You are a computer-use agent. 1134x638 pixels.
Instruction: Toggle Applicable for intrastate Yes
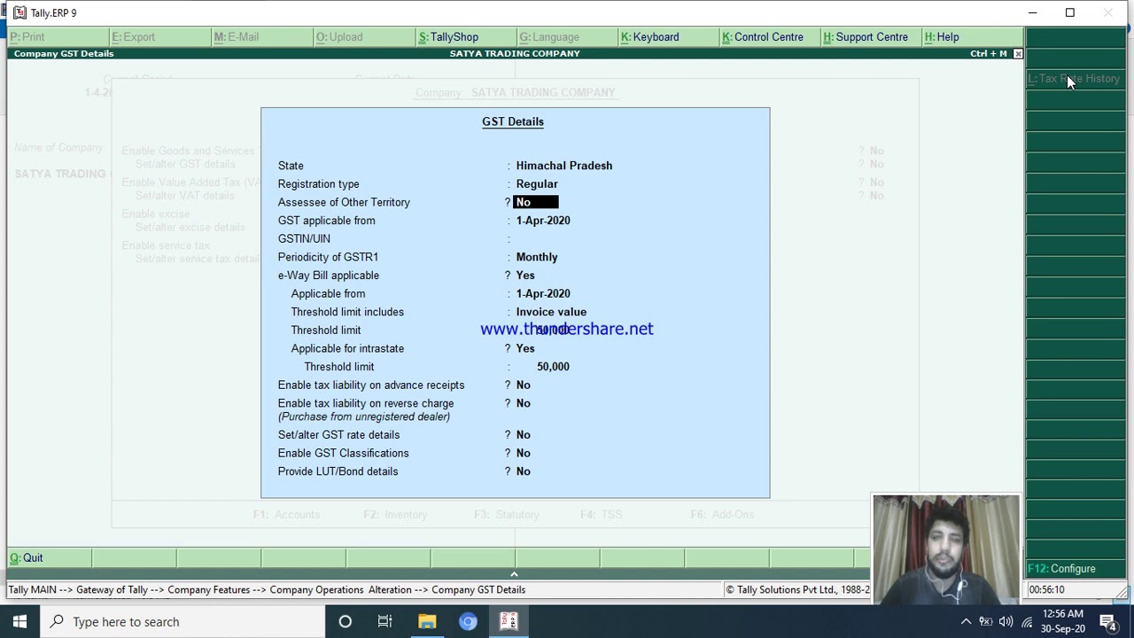(x=525, y=349)
